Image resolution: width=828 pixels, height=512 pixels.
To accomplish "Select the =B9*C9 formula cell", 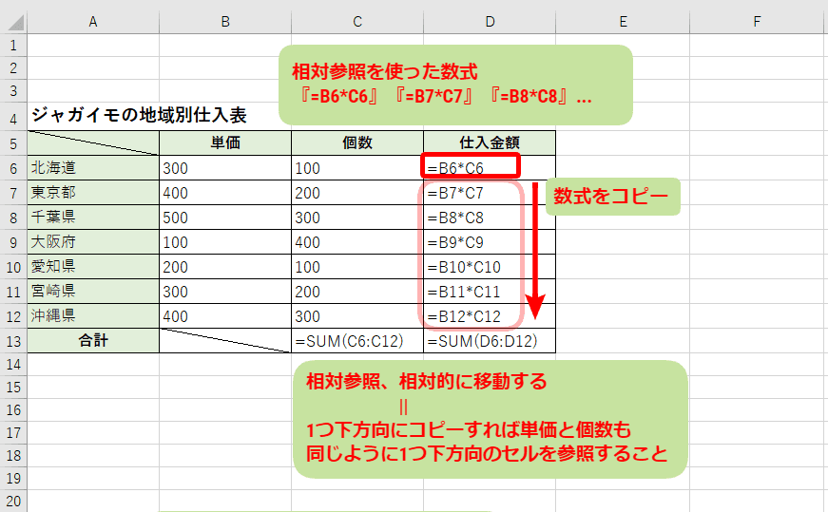I will [x=490, y=241].
